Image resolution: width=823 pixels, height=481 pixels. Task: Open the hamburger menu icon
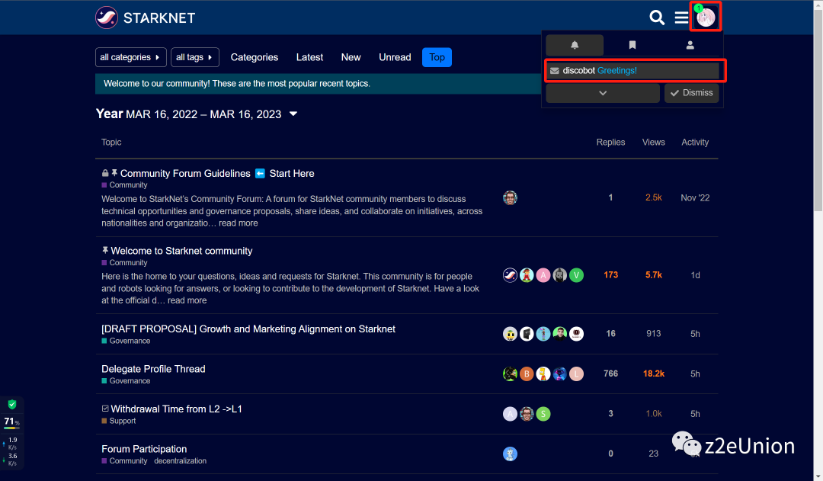point(681,17)
